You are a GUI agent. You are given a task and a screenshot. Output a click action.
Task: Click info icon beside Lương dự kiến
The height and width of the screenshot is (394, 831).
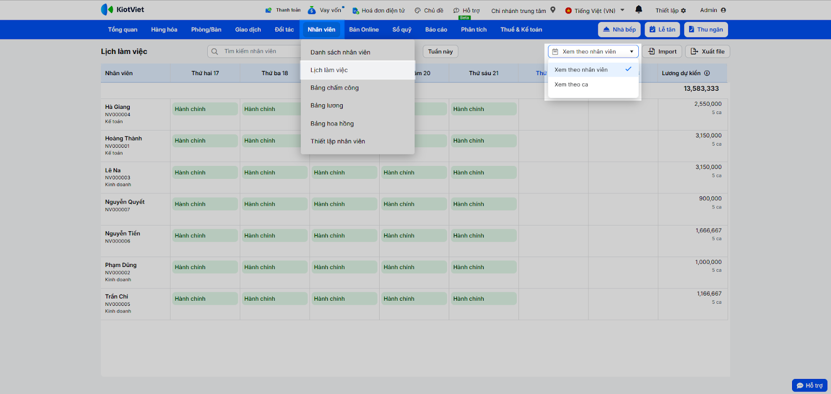707,73
